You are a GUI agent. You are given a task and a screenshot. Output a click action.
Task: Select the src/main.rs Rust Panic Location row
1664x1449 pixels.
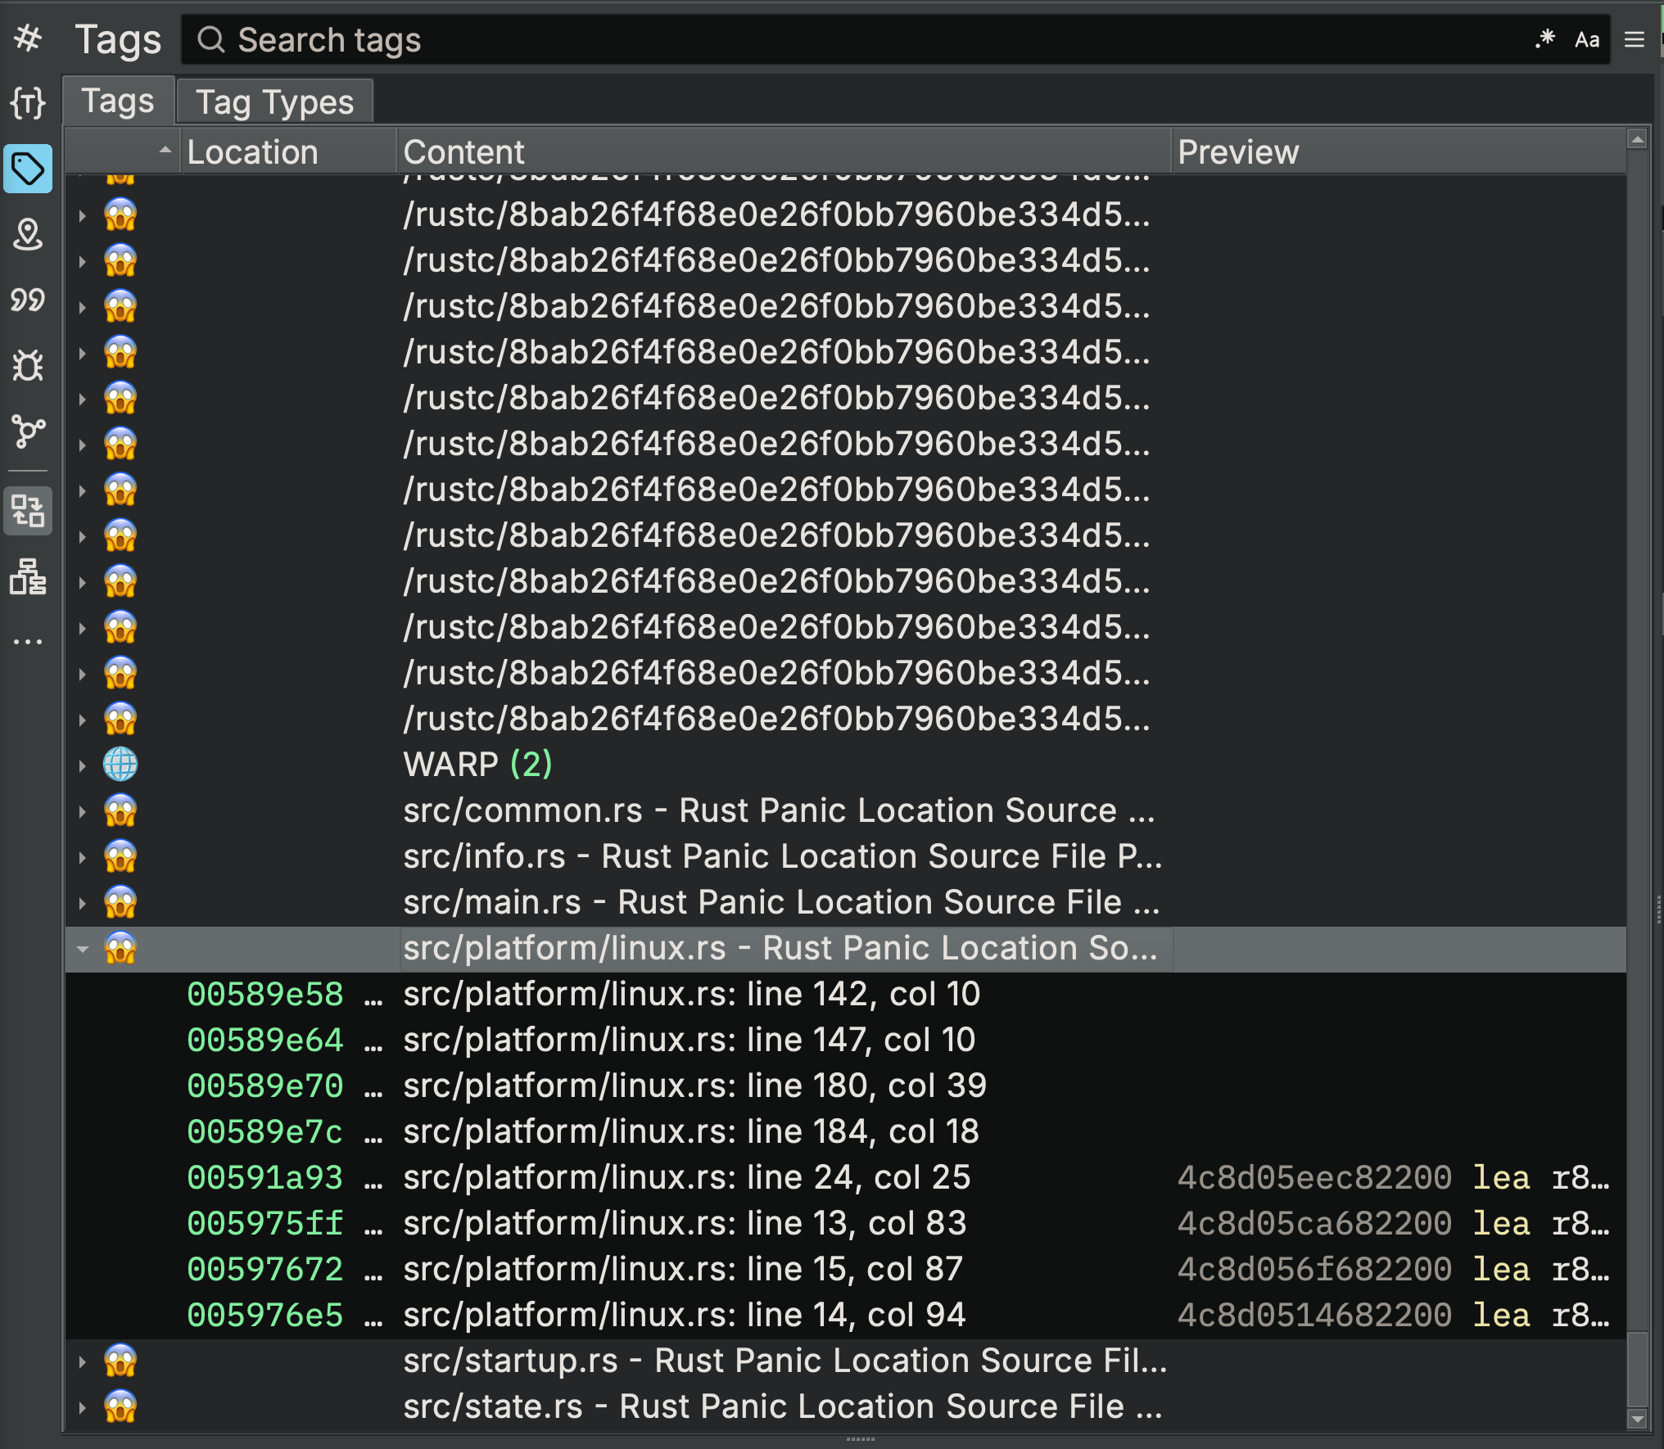click(846, 902)
